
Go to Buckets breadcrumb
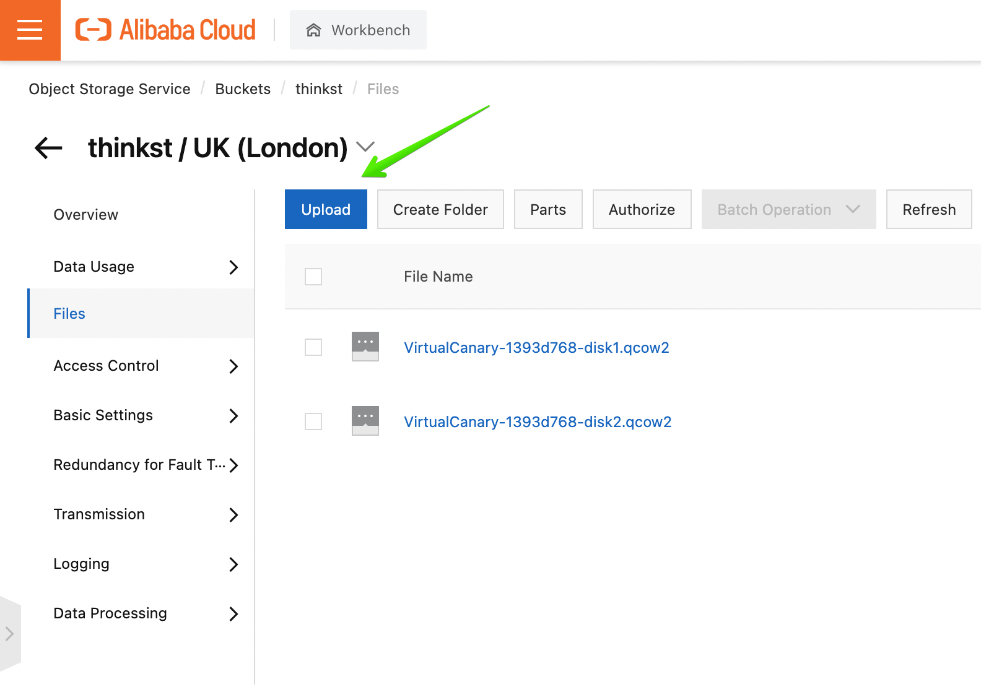243,89
